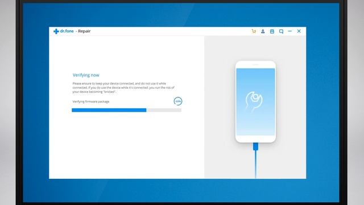Open the shopping cart icon
The image size is (364, 205).
(x=254, y=31)
